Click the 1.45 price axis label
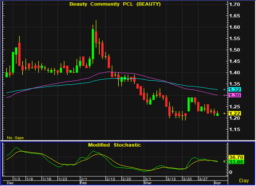The width and height of the screenshot is (256, 186). [x=235, y=62]
